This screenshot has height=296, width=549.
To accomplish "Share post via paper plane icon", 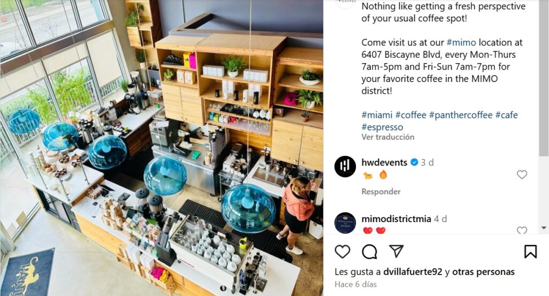I will point(396,251).
